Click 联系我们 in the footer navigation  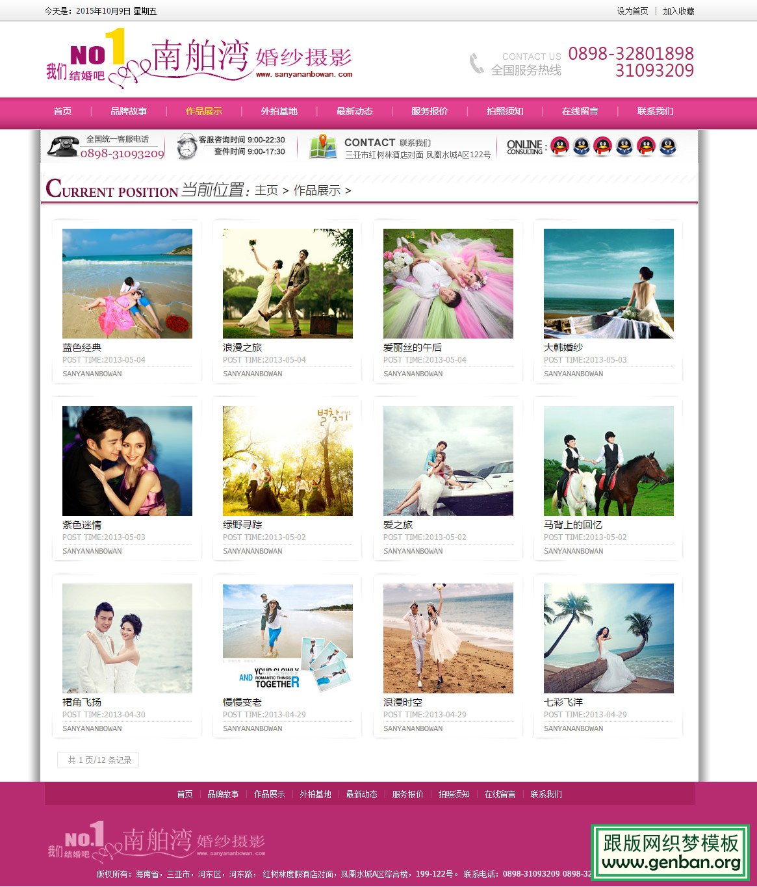pyautogui.click(x=546, y=794)
